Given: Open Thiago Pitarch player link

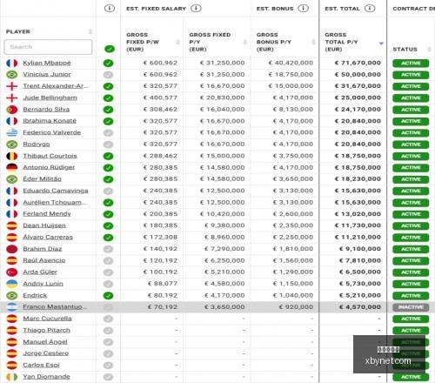Looking at the screenshot, I should click(x=46, y=330).
